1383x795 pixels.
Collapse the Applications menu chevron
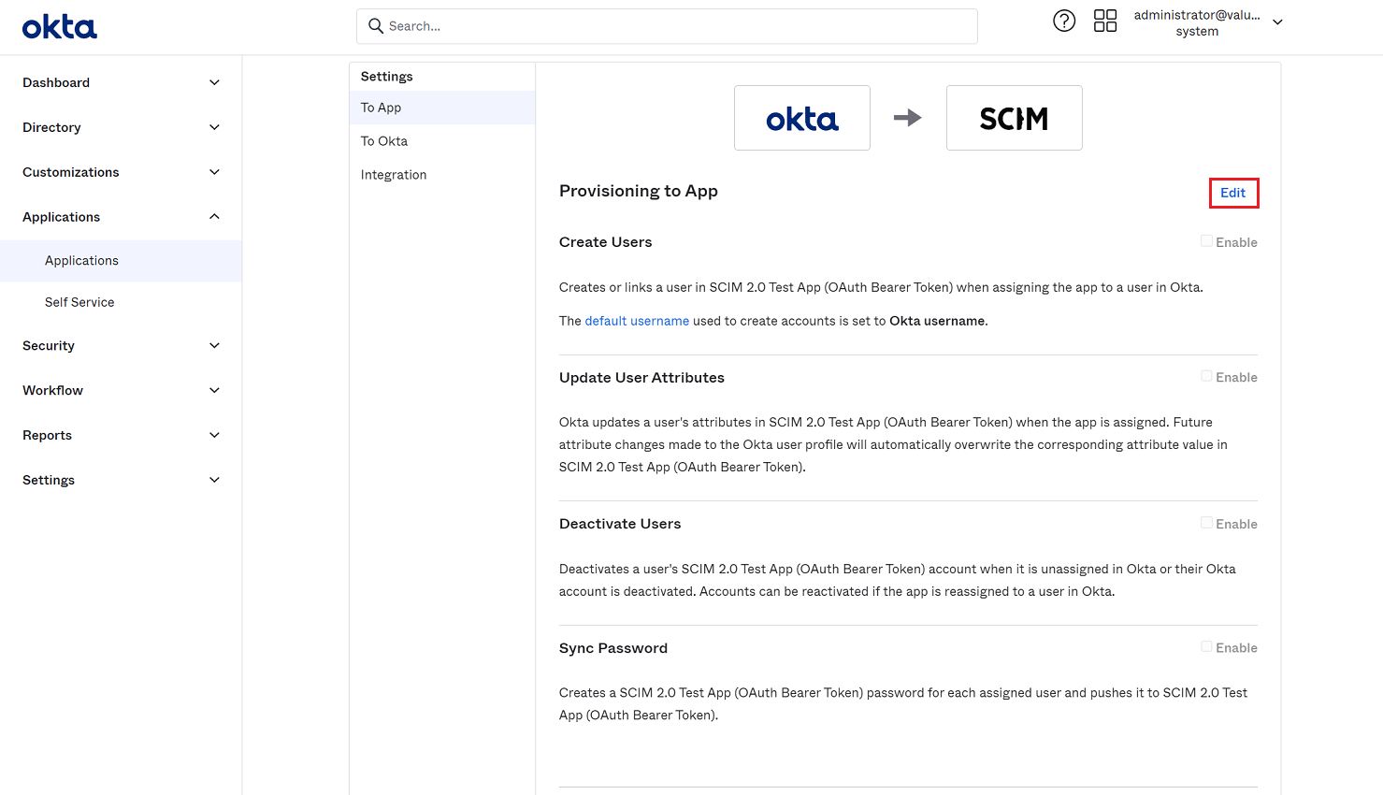tap(214, 217)
